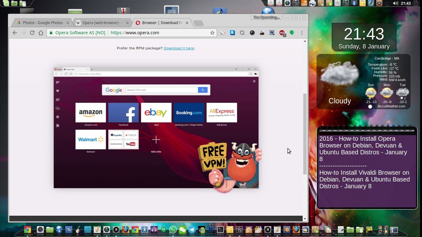Open the Chrome home page button
The height and width of the screenshot is (237, 422).
click(41, 33)
